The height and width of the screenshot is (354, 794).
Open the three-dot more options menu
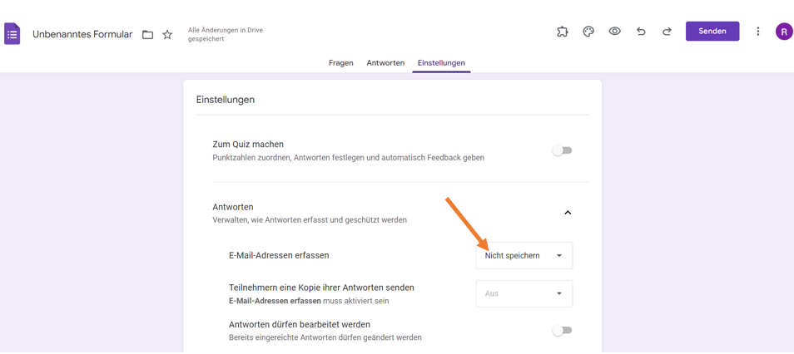pos(757,32)
